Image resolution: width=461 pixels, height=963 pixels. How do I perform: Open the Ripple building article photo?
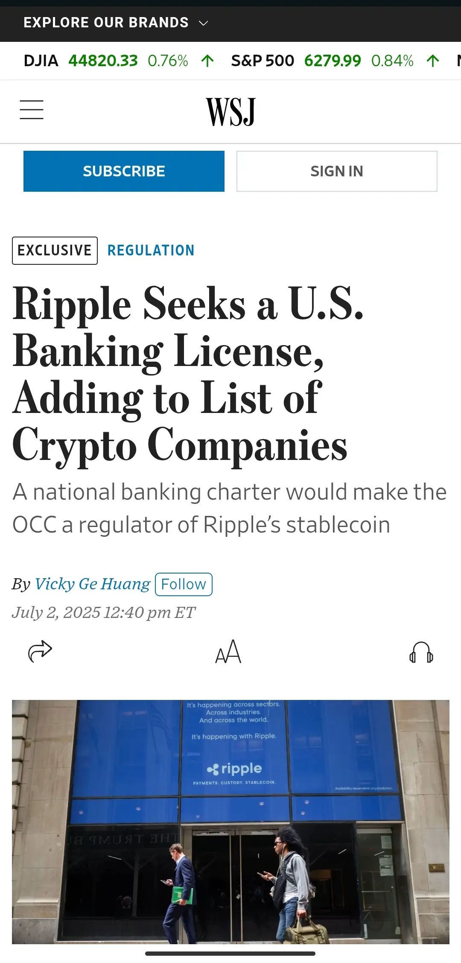click(x=230, y=822)
